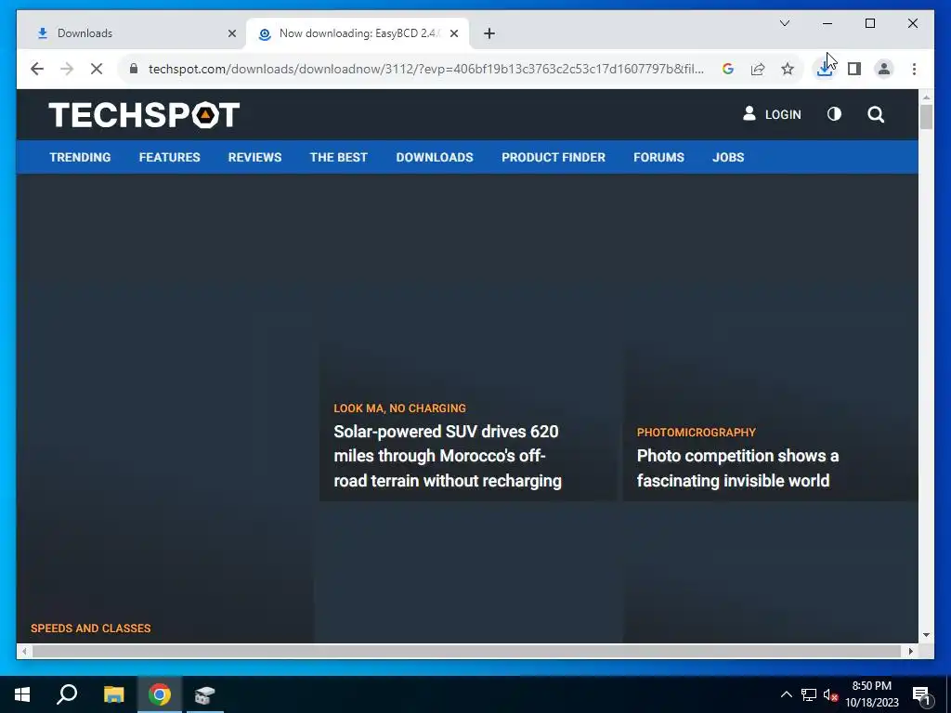Open Chrome three-dot menu
The height and width of the screenshot is (713, 951).
[914, 69]
